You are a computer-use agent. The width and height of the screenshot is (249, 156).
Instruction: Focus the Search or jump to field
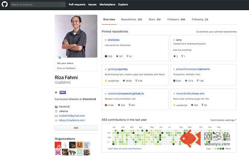pyautogui.click(x=38, y=4)
